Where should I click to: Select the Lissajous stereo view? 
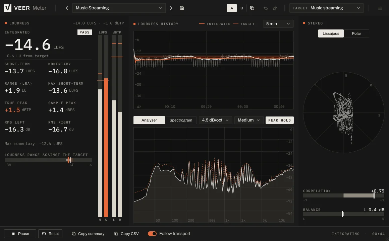pyautogui.click(x=331, y=33)
